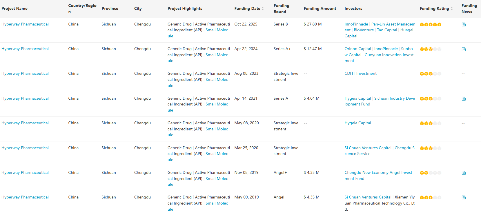Open Tao Capital investor link
Image resolution: width=481 pixels, height=215 pixels.
387,30
